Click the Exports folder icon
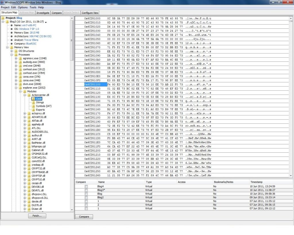The image size is (294, 235). (x=33, y=110)
